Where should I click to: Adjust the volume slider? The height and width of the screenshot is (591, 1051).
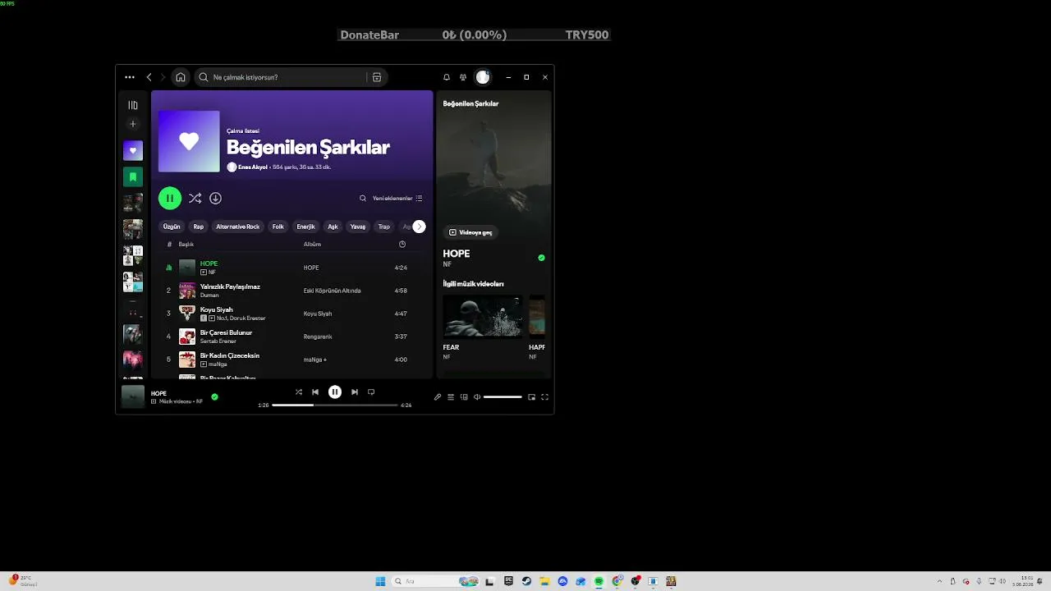tap(503, 397)
